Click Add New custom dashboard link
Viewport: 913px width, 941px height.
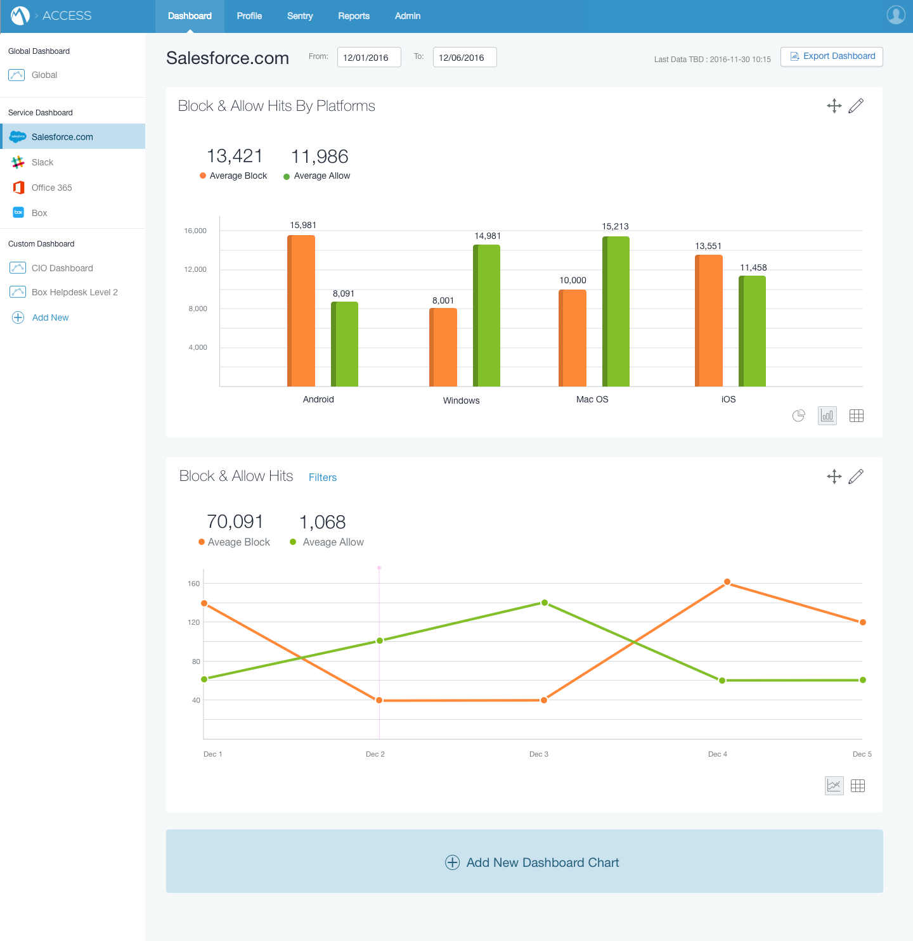coord(50,317)
